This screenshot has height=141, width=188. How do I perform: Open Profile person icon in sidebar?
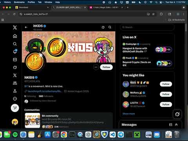pyautogui.click(x=15, y=91)
